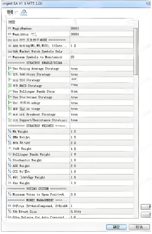Open the Support/Resistance Strategy value dropdown

tap(102, 120)
